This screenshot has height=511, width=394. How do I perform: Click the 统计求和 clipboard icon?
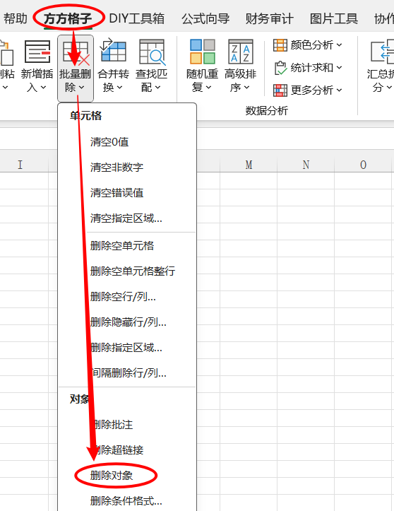(x=280, y=68)
